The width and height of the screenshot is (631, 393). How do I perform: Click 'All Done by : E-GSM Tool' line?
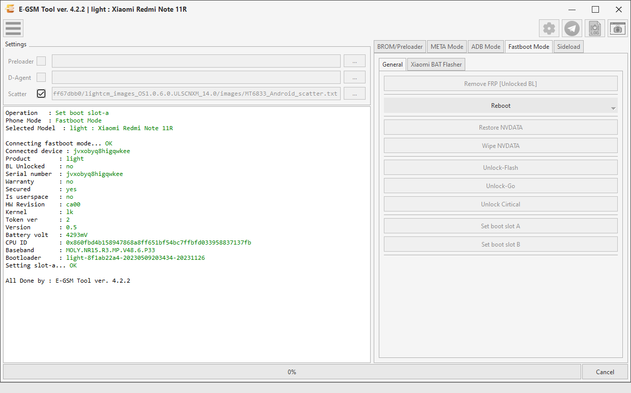(68, 281)
